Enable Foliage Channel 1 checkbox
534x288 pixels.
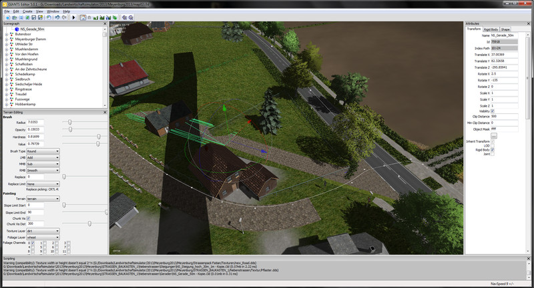45,243
